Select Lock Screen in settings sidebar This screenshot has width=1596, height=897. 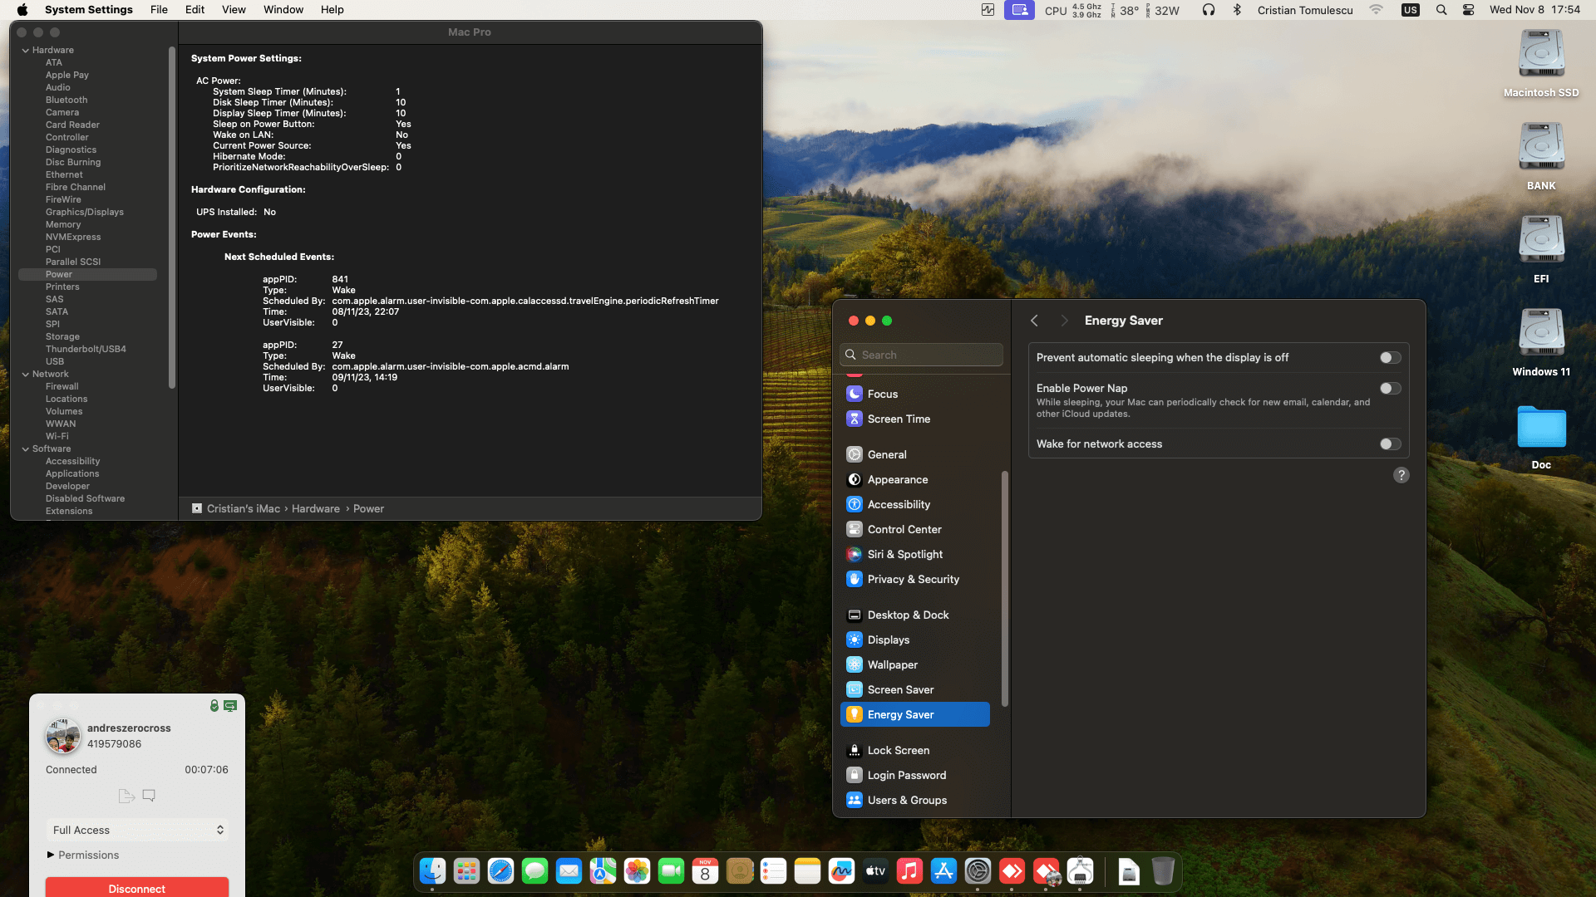(898, 750)
